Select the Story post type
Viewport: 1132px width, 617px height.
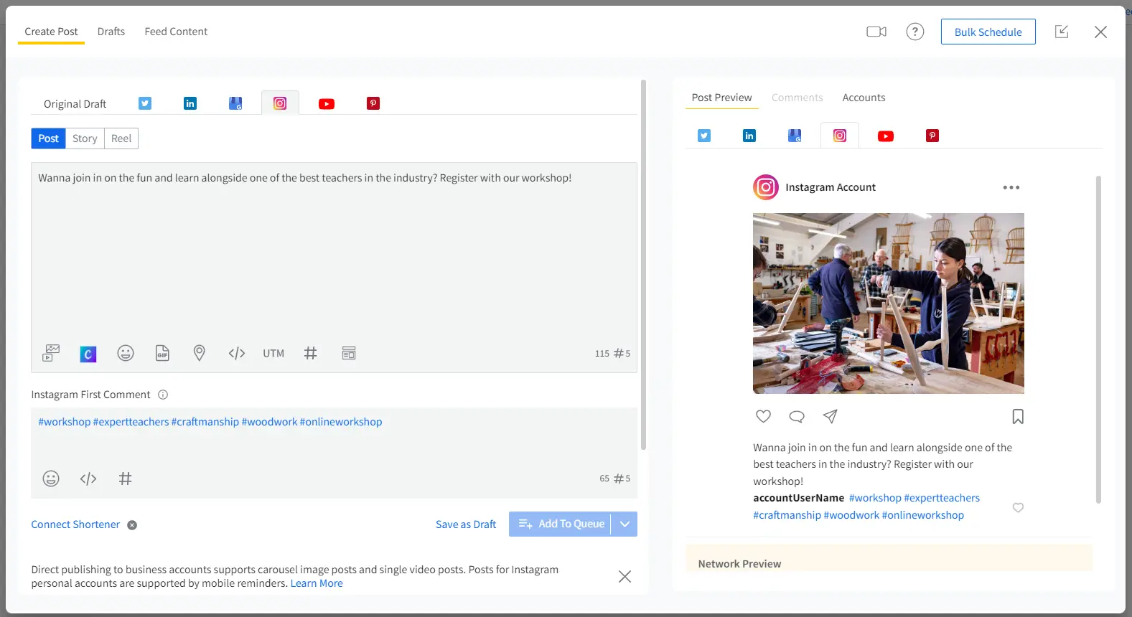(x=85, y=138)
